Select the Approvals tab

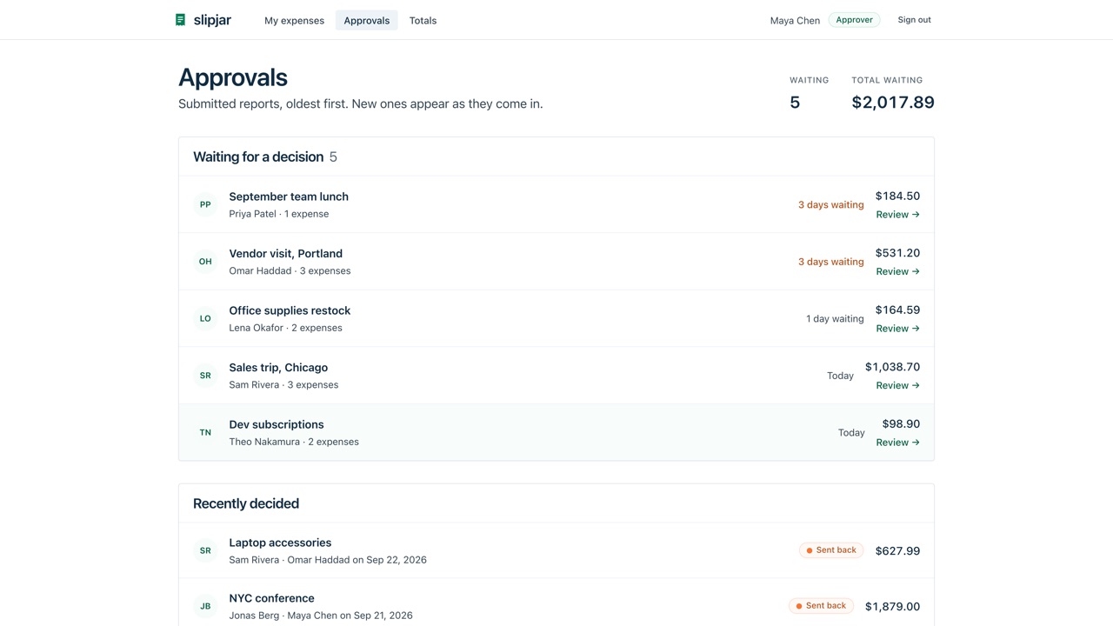pos(367,20)
